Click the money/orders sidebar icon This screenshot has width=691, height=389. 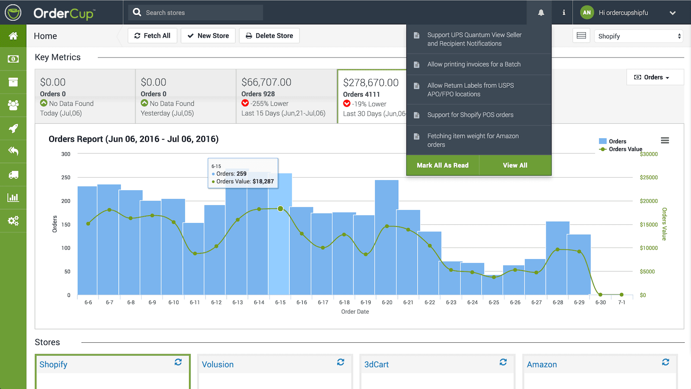coord(13,59)
